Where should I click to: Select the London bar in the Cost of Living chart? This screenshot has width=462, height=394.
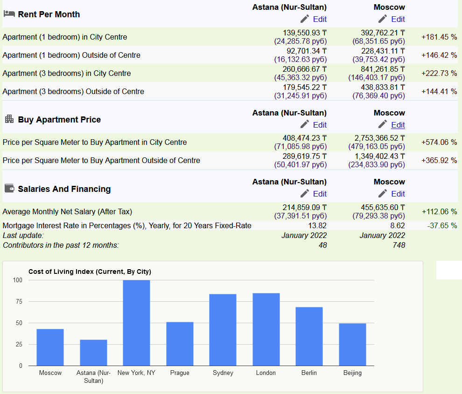pos(266,329)
